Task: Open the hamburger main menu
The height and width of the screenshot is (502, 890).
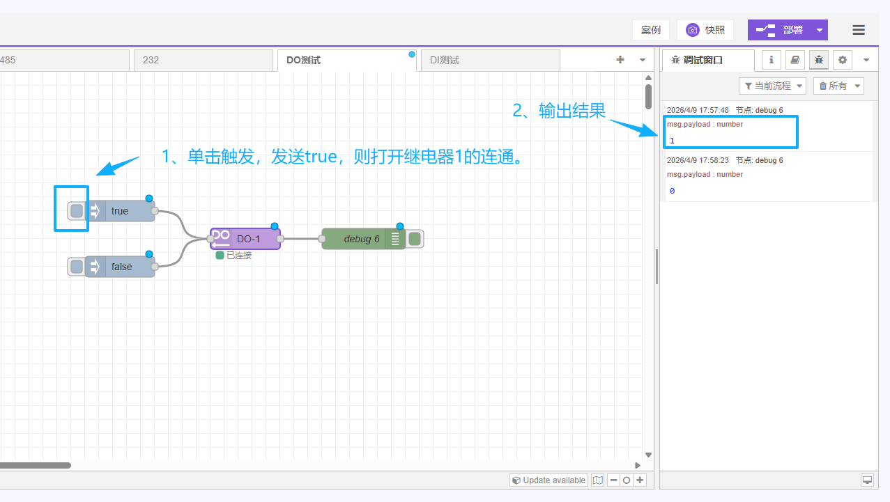Action: (x=858, y=30)
